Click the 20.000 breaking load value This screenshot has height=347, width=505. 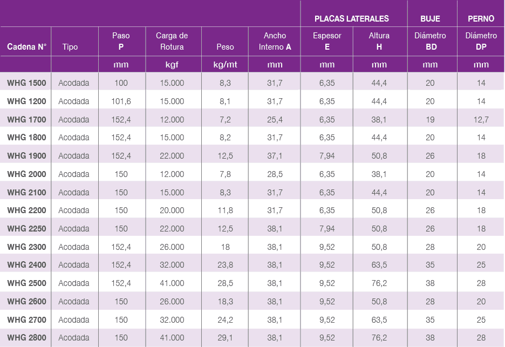coord(172,210)
